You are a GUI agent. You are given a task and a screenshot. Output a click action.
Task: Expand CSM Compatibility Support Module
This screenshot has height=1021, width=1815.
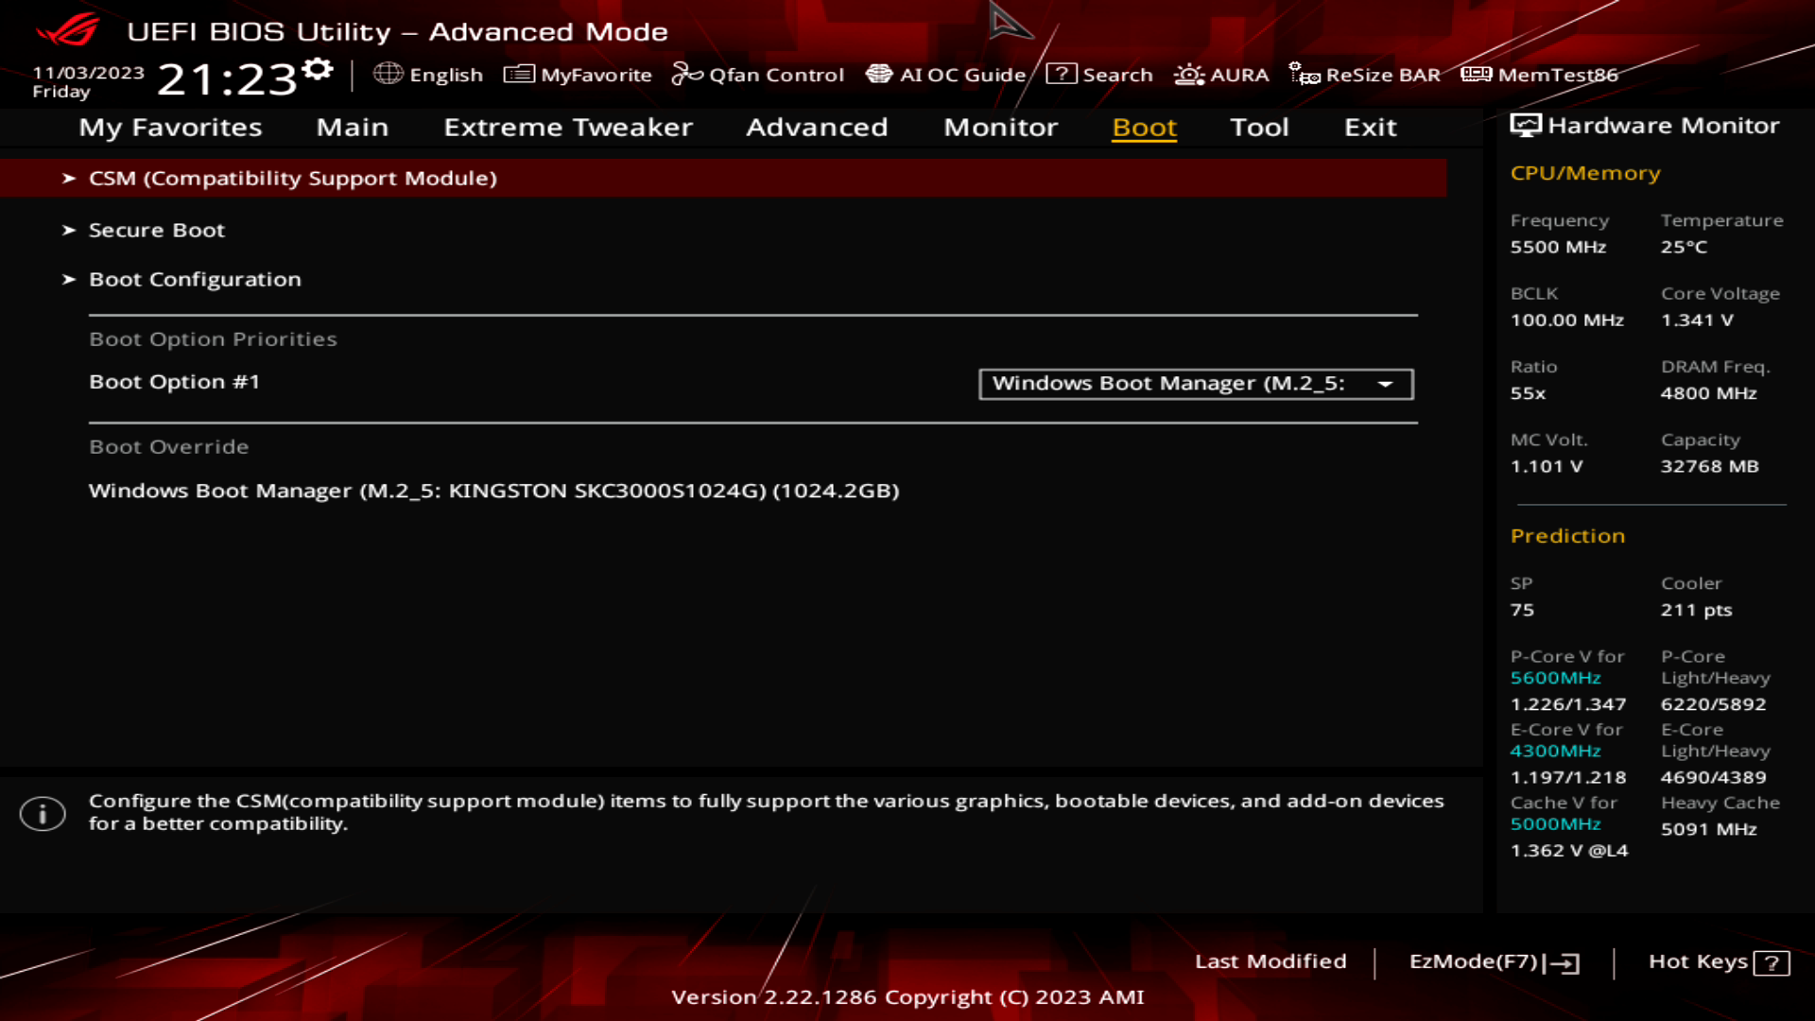point(292,177)
